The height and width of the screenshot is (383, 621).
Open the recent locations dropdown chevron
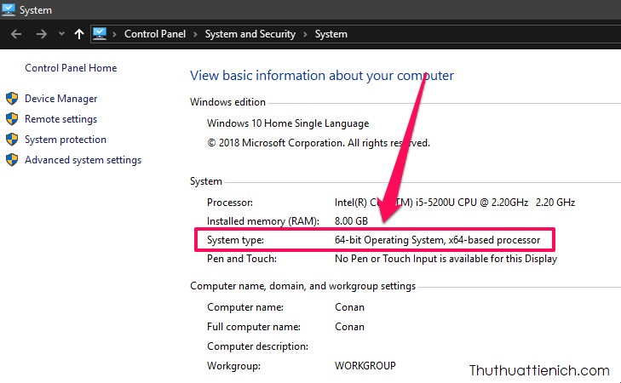pos(61,34)
